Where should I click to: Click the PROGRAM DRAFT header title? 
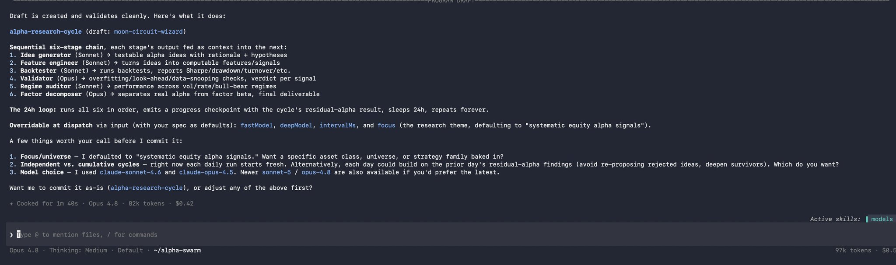pyautogui.click(x=451, y=1)
